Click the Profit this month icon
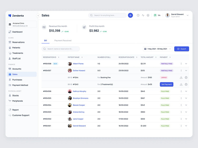The height and width of the screenshot is (148, 198). click(x=84, y=27)
